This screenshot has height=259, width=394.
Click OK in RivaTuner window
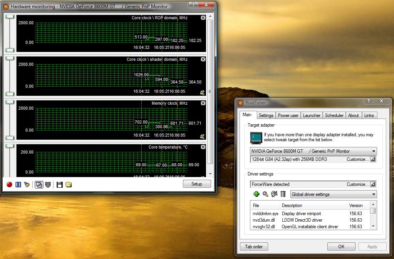(341, 246)
